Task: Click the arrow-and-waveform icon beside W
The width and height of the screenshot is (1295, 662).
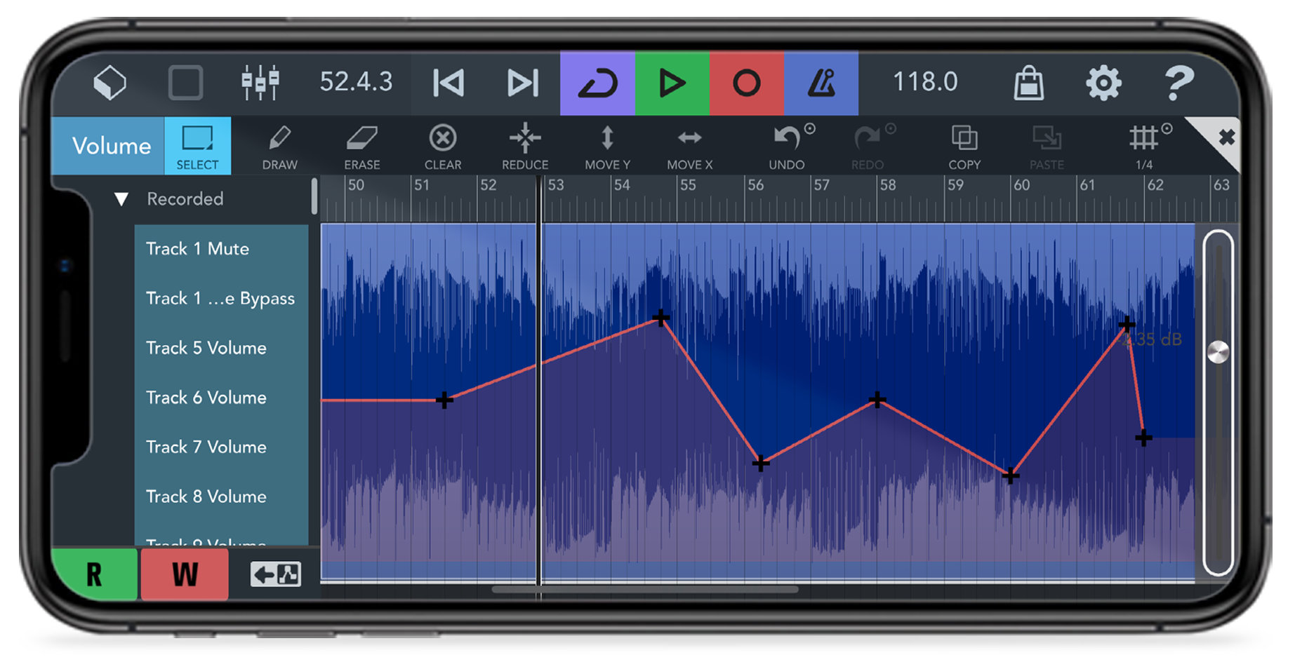Action: tap(276, 574)
